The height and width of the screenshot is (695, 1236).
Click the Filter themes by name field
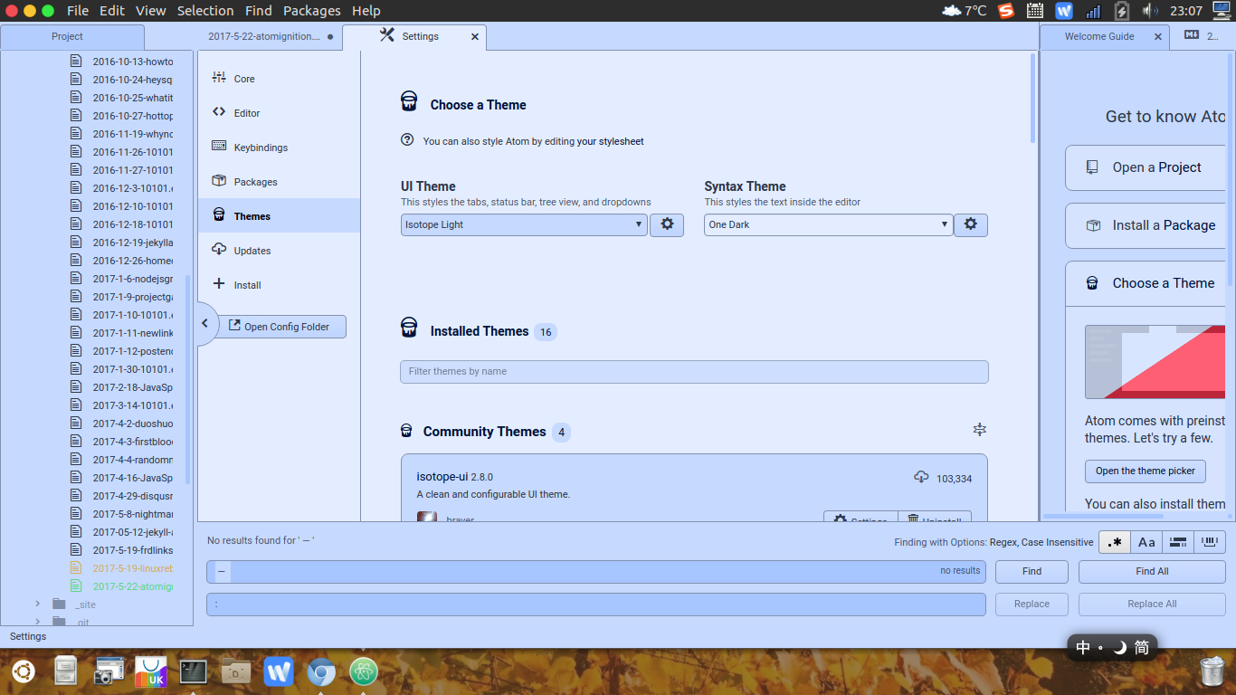(x=694, y=371)
